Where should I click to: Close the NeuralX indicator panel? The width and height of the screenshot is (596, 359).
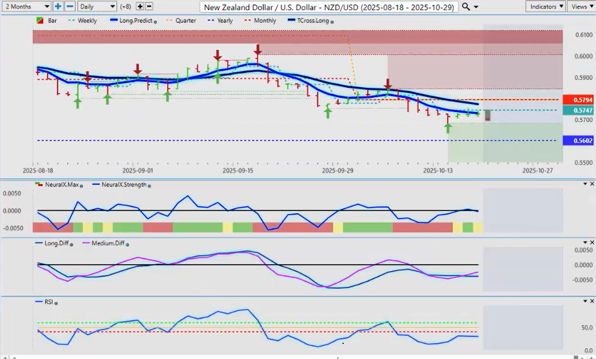click(592, 183)
